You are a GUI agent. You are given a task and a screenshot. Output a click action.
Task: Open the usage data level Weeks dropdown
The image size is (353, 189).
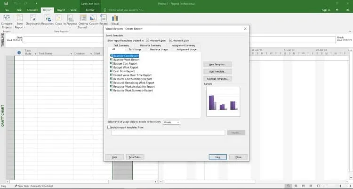point(171,122)
